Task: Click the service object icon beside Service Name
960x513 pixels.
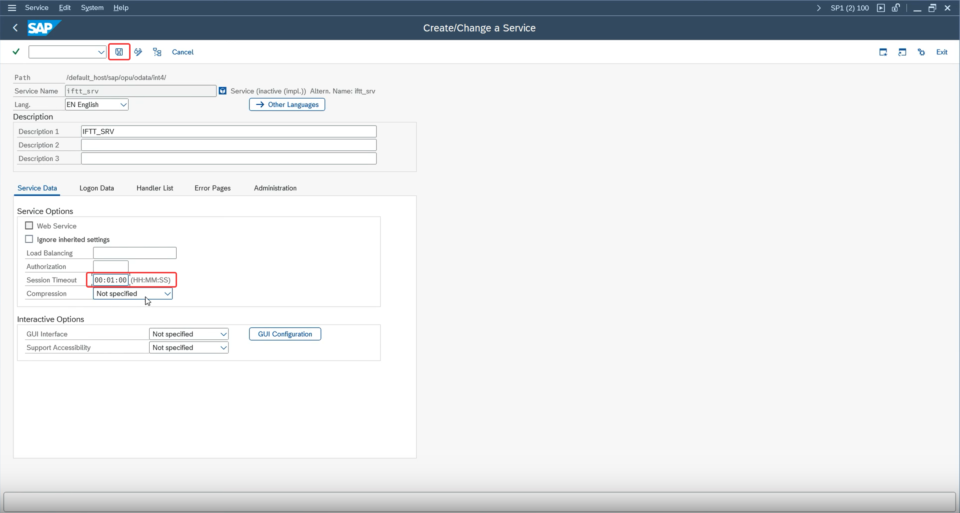Action: pos(222,91)
